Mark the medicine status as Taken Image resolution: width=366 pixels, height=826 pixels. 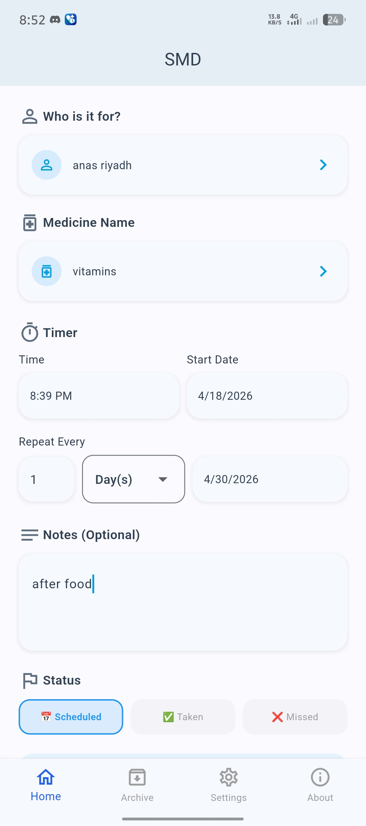coord(183,717)
